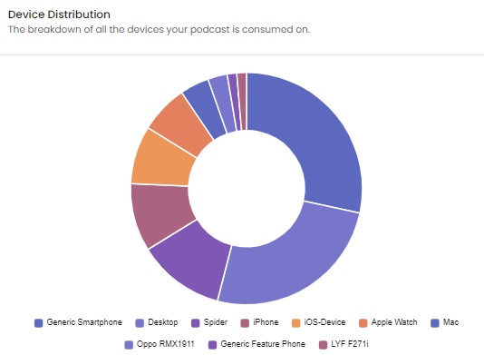Click the LYF F271i legend swatch
This screenshot has width=484, height=355.
pyautogui.click(x=323, y=345)
